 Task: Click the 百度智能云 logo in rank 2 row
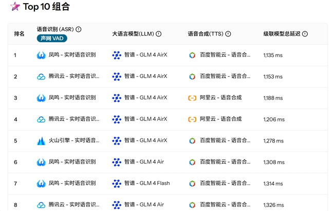tap(192, 77)
